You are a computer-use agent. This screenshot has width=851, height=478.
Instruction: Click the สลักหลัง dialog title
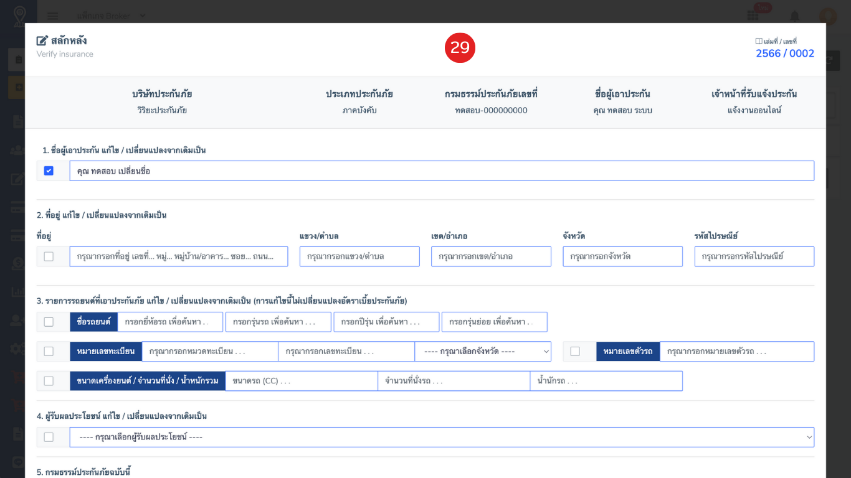[69, 40]
